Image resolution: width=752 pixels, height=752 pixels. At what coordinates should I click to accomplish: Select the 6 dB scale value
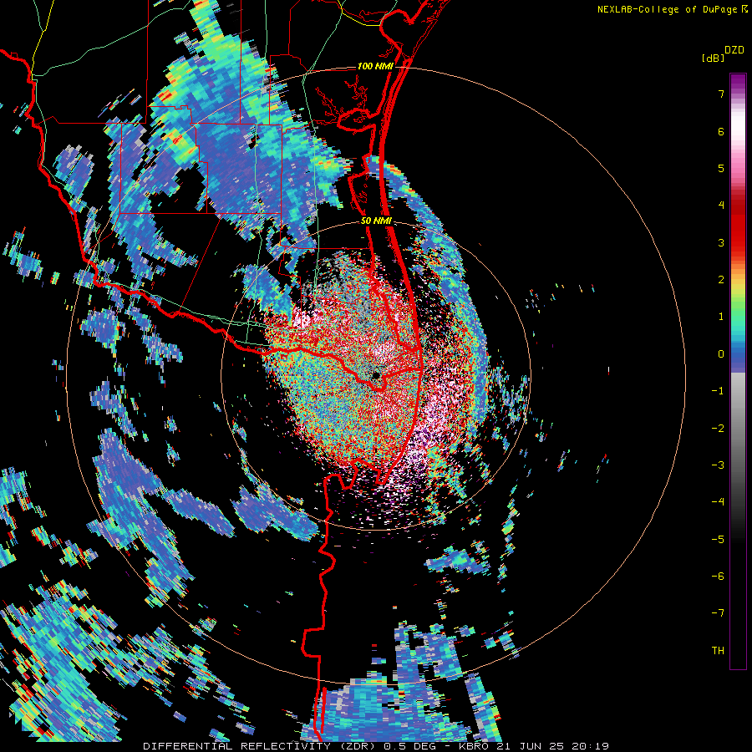click(x=721, y=132)
